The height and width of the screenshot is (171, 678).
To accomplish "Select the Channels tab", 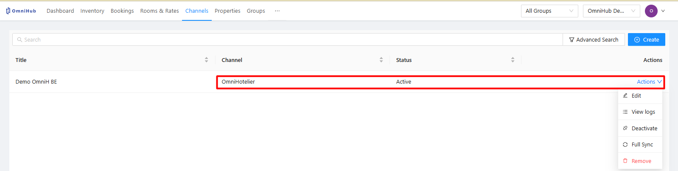I will click(x=197, y=11).
